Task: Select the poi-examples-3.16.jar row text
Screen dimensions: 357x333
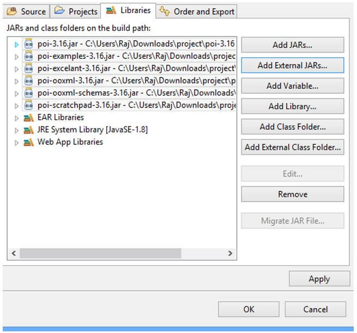Action: coord(136,56)
